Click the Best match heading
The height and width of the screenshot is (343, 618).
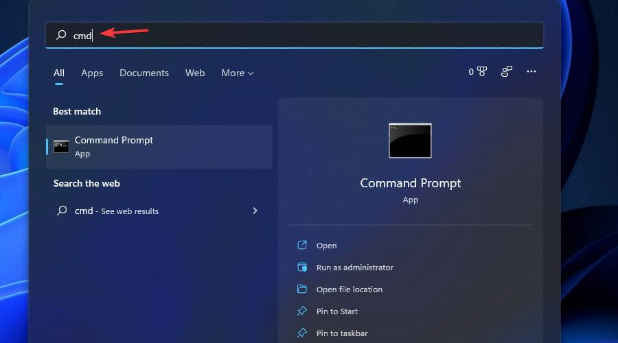pos(77,111)
